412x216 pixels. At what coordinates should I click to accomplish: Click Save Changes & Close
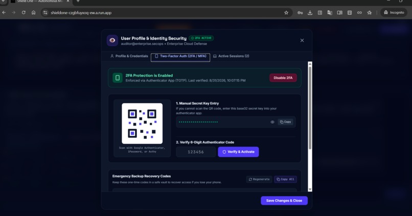[284, 201]
